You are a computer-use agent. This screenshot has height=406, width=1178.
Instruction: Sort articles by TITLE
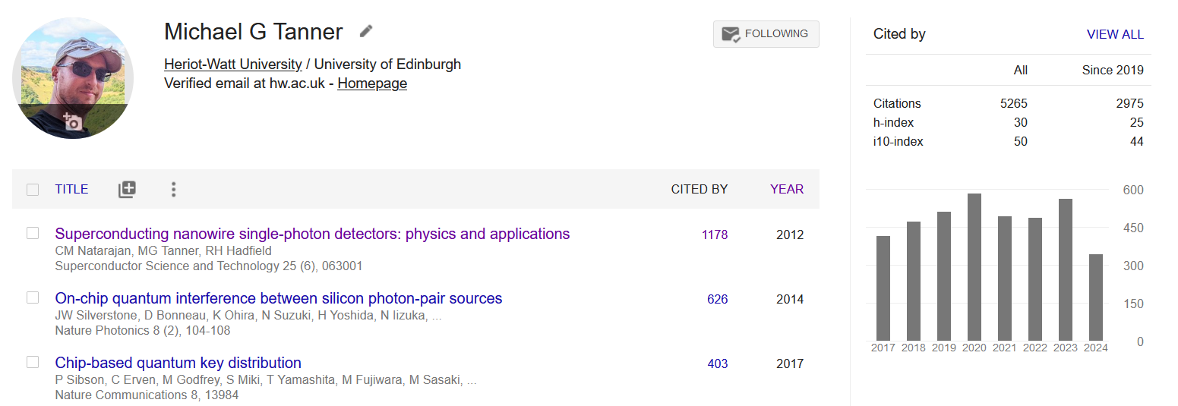click(71, 190)
